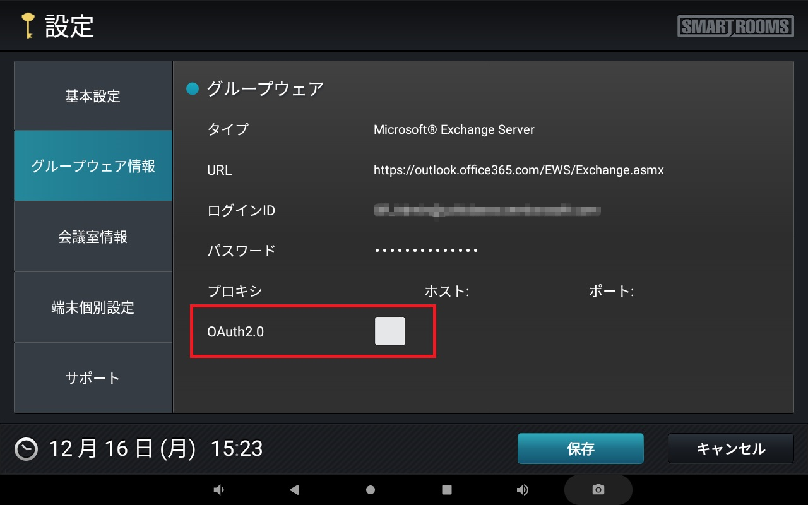The image size is (808, 505).
Task: Edit the Exchange URL field
Action: [x=518, y=170]
